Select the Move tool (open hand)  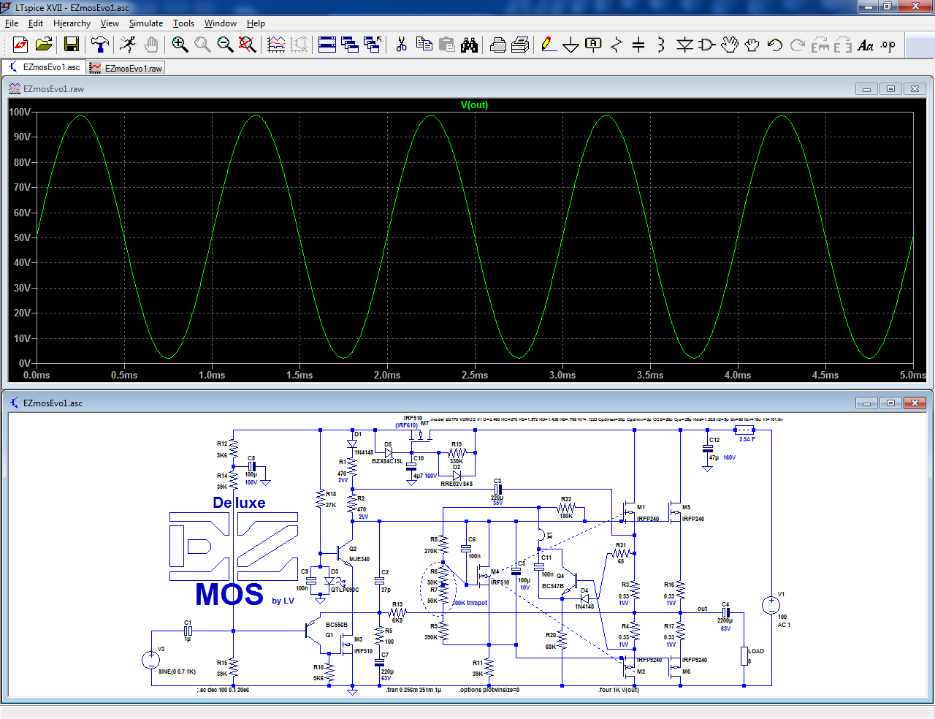point(730,45)
